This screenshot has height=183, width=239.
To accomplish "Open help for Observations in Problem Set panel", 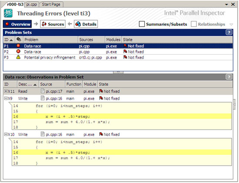I will click(x=229, y=77).
